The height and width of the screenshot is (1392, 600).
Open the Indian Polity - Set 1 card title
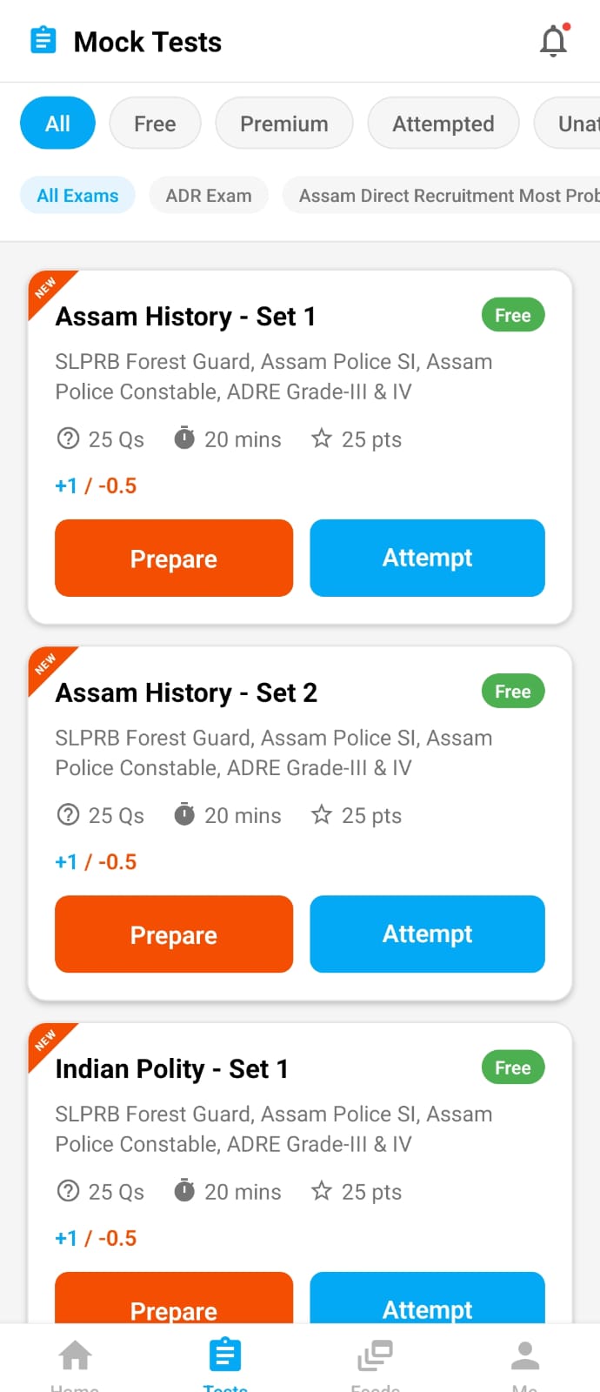(x=171, y=1068)
